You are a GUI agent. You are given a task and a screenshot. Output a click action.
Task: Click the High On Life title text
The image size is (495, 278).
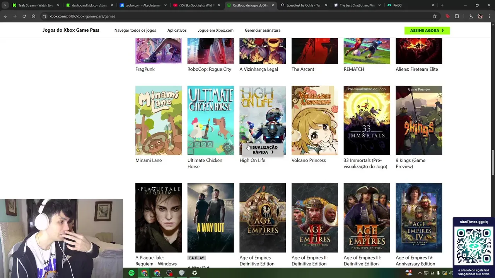click(252, 160)
